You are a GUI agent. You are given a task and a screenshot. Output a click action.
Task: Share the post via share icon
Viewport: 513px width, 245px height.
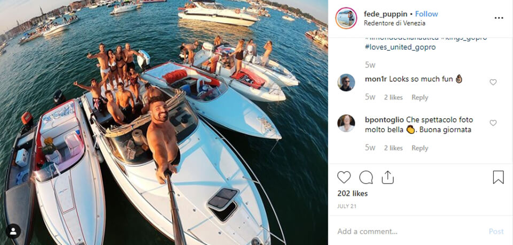click(x=388, y=178)
